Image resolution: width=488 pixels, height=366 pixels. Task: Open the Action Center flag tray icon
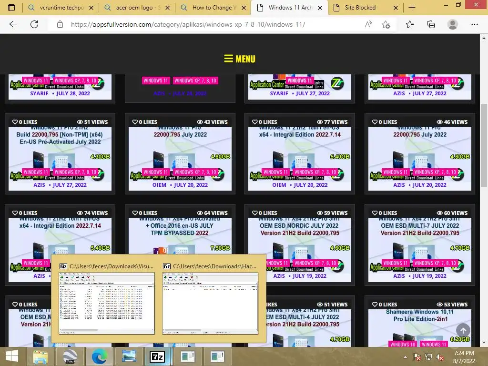(417, 357)
